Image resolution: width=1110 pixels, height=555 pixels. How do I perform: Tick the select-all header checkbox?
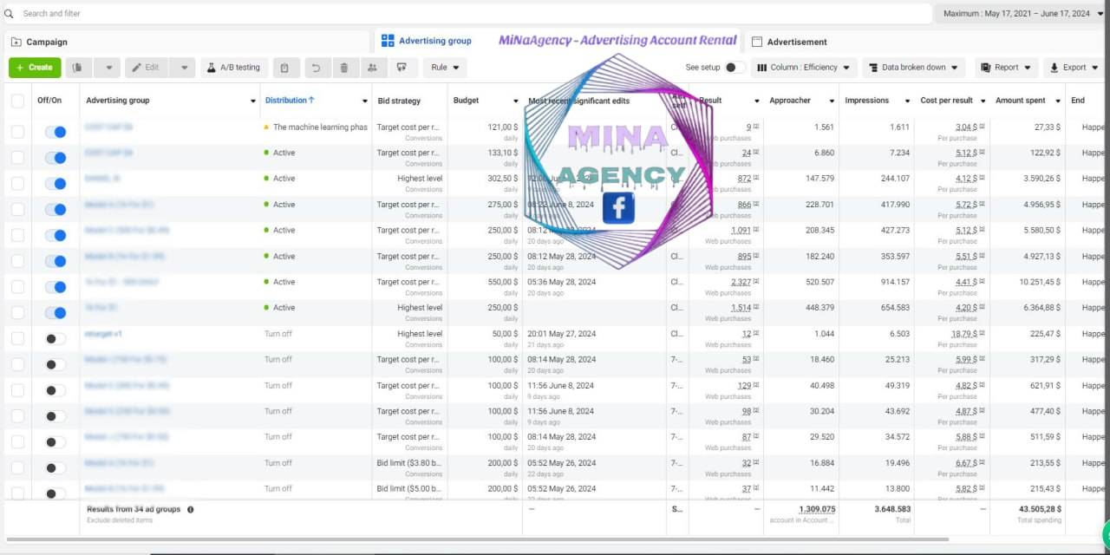click(x=17, y=101)
